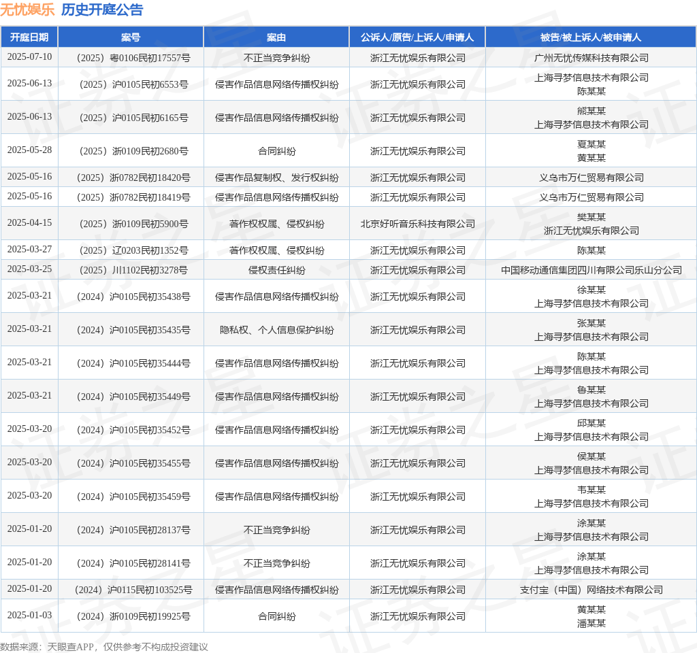Select case number 沪0105民初35459号
This screenshot has height=653, width=697.
[134, 497]
